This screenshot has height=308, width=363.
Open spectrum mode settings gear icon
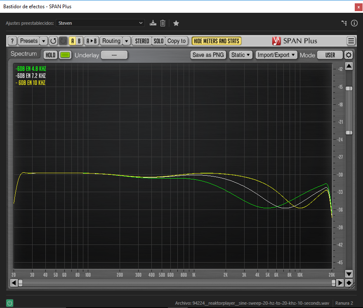(x=349, y=55)
